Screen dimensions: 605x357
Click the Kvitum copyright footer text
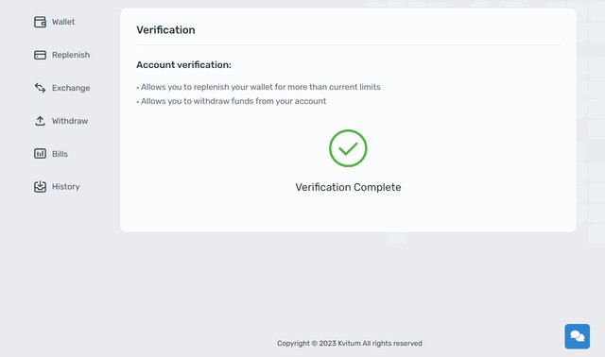coord(350,343)
